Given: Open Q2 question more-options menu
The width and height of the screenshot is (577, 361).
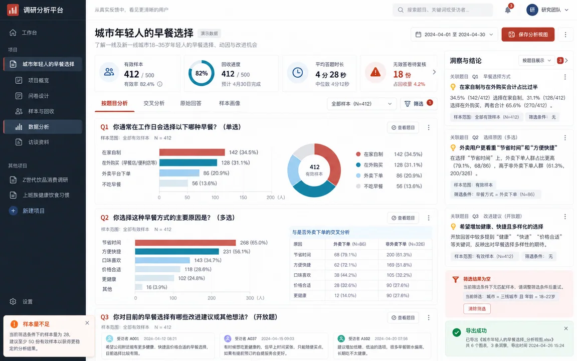Looking at the screenshot, I should pos(429,218).
